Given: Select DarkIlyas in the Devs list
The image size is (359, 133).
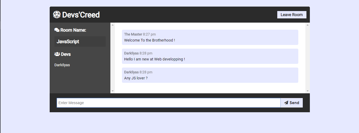Looking at the screenshot, I should 62,65.
